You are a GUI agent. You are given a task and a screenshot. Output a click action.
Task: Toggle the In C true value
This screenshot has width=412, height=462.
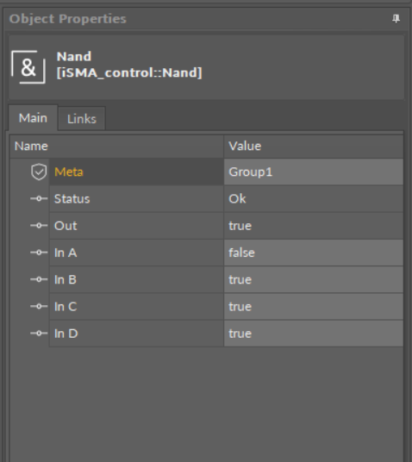point(313,307)
